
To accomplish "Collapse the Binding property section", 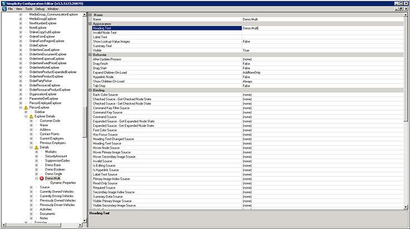I will pos(90,90).
